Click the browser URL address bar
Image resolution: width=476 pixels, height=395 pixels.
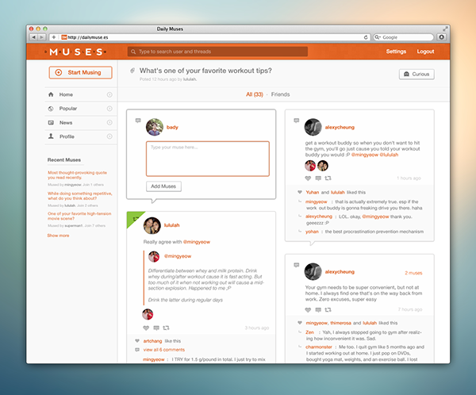point(209,37)
